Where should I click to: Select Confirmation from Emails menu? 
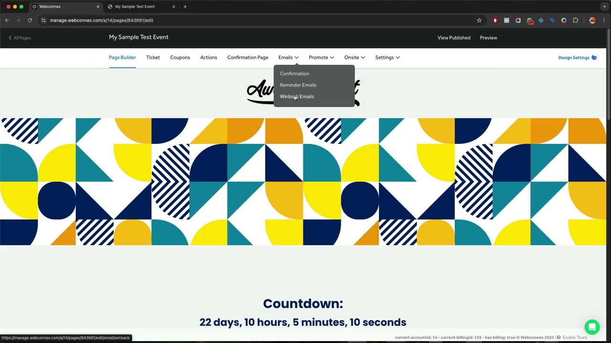[295, 74]
